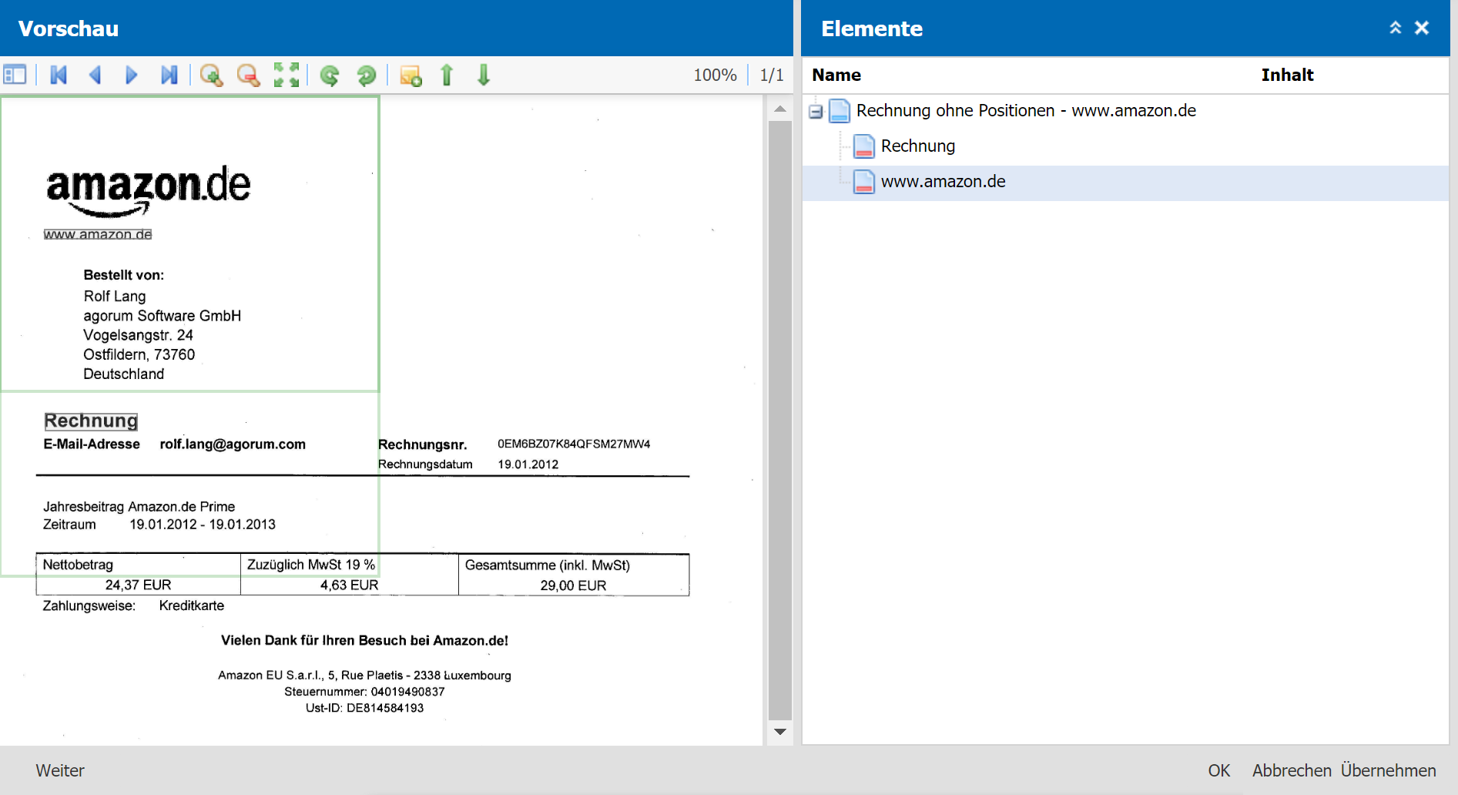Image resolution: width=1458 pixels, height=795 pixels.
Task: Click the Gesamtsumme amount 29,00 EUR
Action: click(573, 585)
